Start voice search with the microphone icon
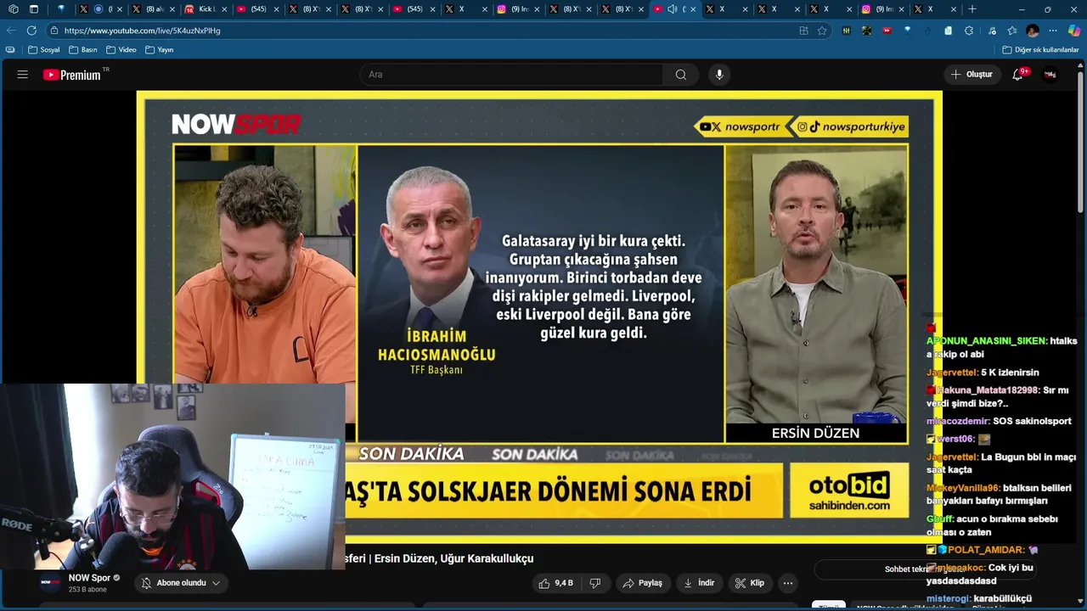Viewport: 1087px width, 611px height. [x=719, y=75]
